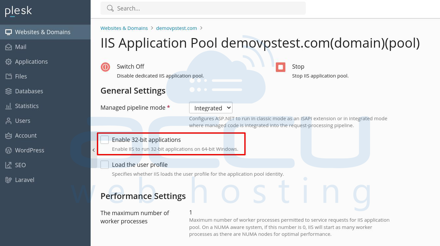The height and width of the screenshot is (246, 440).
Task: Click the WordPress logo icon
Action: coord(9,150)
